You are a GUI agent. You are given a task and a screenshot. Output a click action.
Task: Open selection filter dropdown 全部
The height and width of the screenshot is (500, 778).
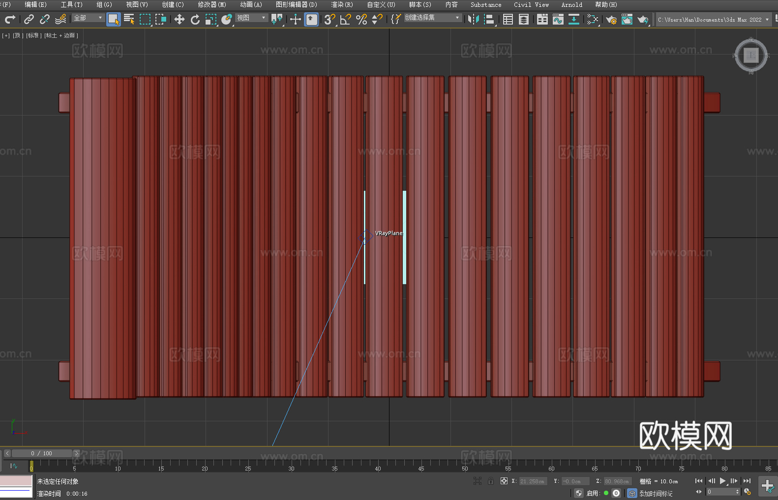[x=88, y=18]
